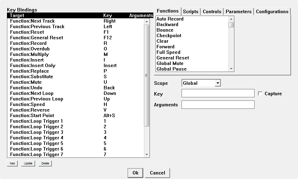Viewport: 298px width, 179px height.
Task: Click functions list scroll-down arrow
Action: (231, 69)
